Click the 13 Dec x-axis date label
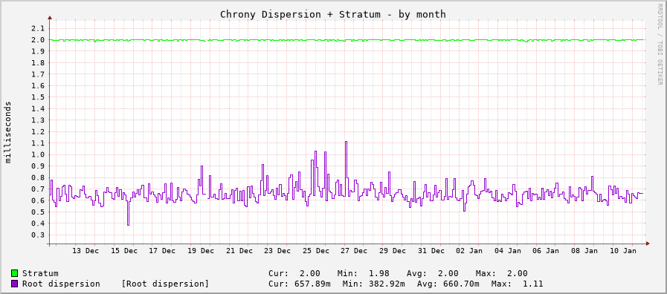This screenshot has height=294, width=667. click(x=86, y=251)
